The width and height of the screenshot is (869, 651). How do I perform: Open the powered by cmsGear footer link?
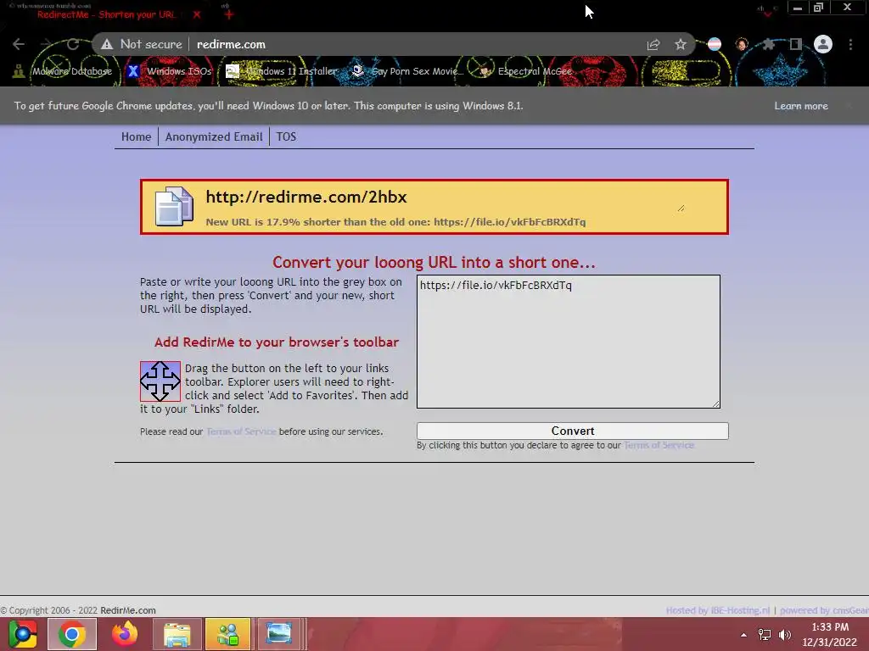[824, 610]
